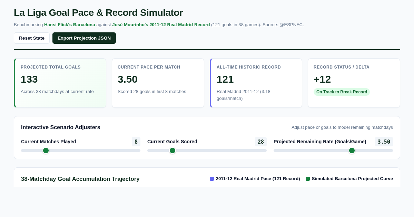Click the remaining rate value 3.50 box

[384, 142]
